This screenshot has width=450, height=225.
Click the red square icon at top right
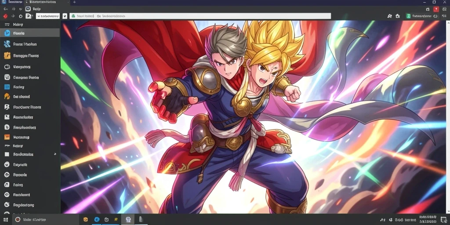436,9
